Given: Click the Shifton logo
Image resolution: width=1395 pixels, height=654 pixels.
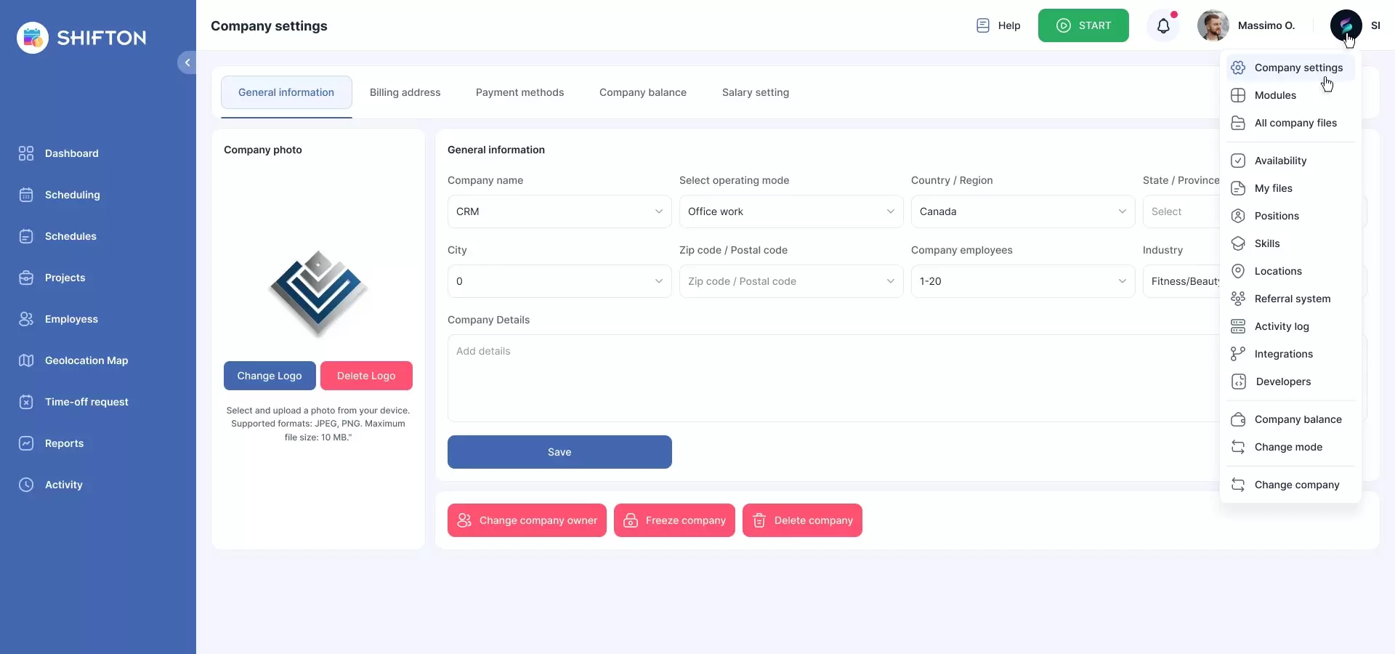Looking at the screenshot, I should (81, 38).
